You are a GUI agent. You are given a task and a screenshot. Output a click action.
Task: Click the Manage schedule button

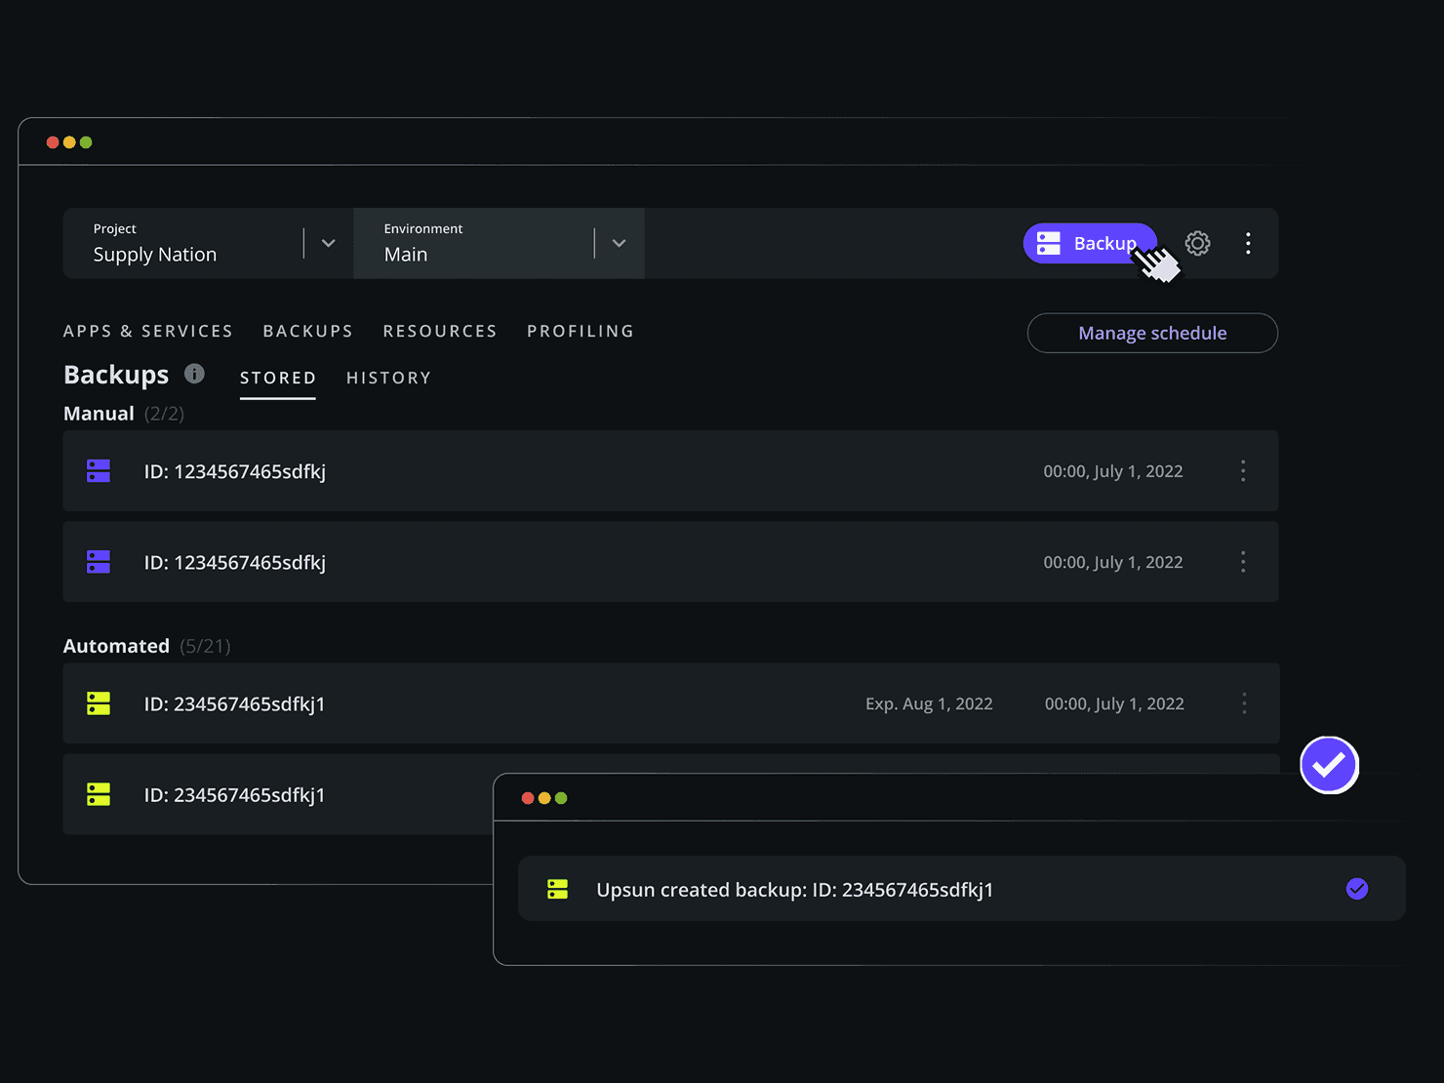click(1152, 333)
